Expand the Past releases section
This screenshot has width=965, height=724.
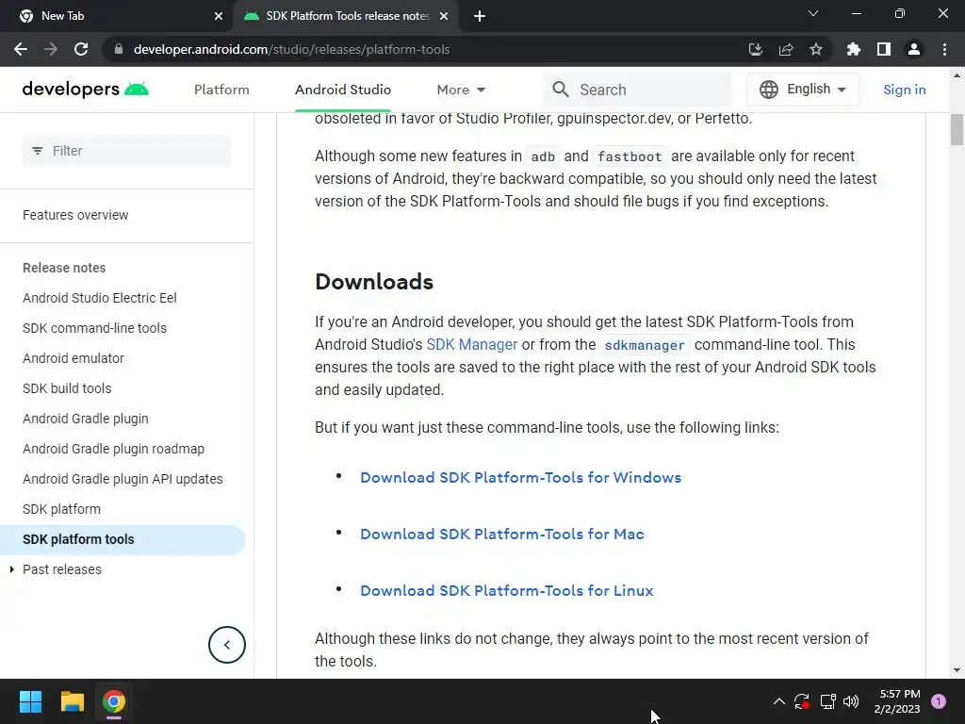(x=11, y=569)
